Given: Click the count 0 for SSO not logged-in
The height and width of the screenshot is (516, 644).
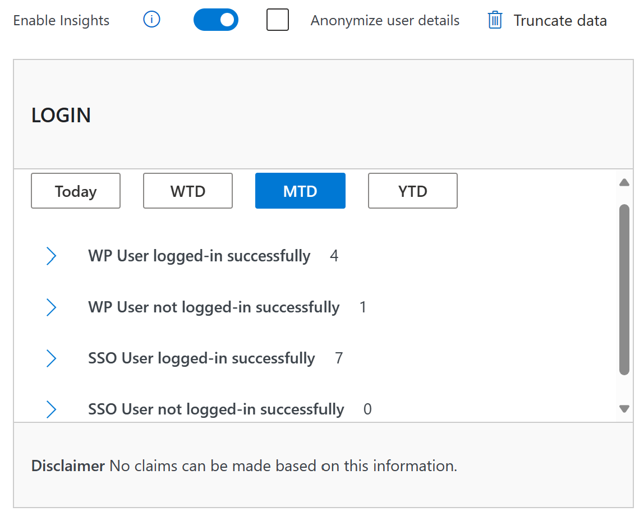Looking at the screenshot, I should coord(367,409).
